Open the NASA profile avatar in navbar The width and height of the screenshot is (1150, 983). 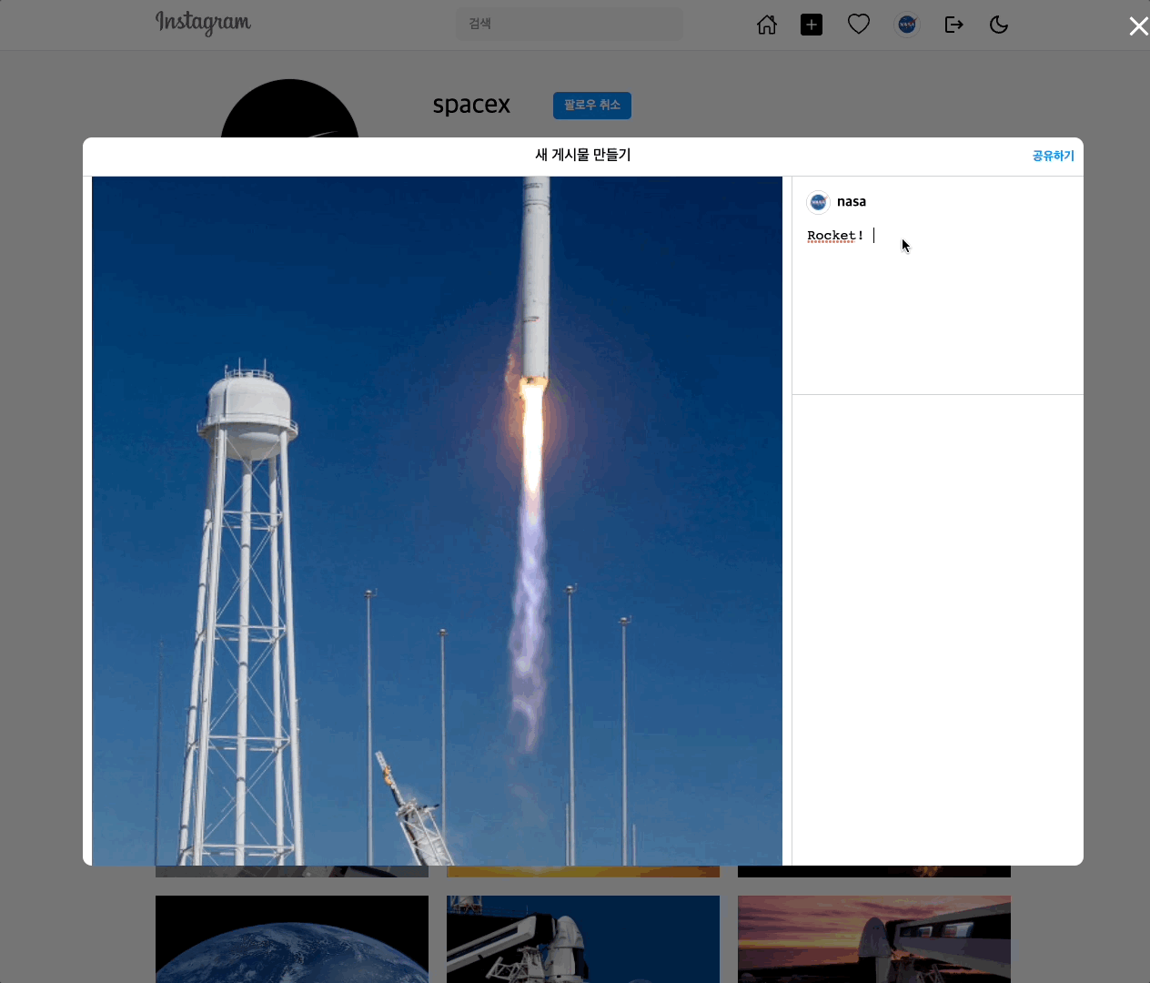coord(907,25)
